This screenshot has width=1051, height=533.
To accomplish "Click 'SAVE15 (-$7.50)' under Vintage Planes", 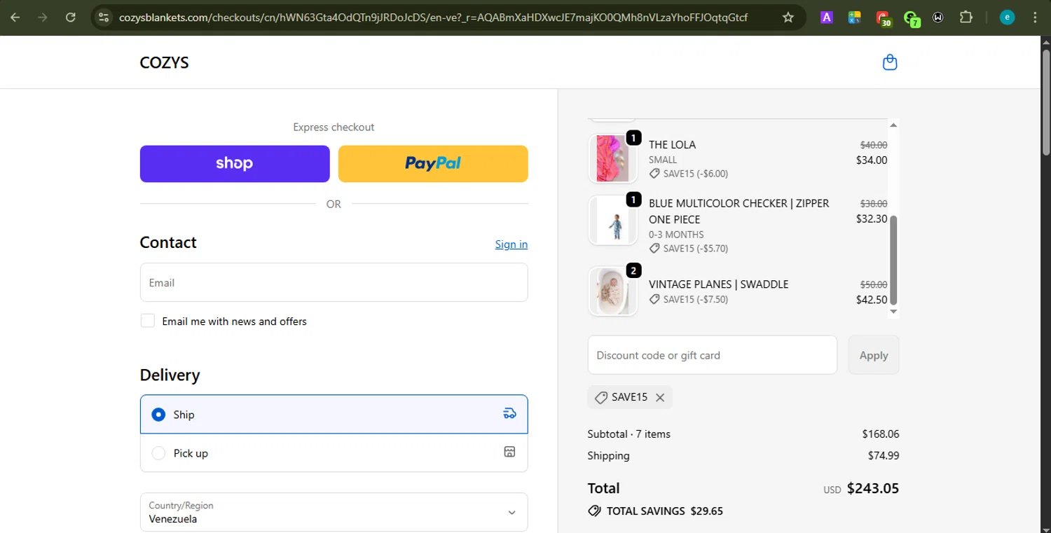I will pyautogui.click(x=696, y=299).
